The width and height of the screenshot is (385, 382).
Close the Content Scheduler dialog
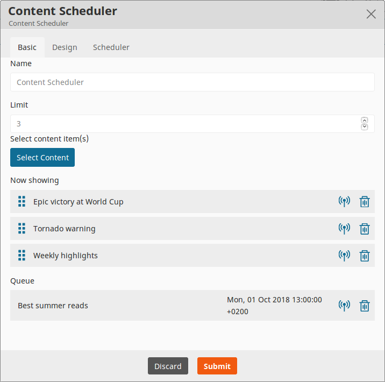tap(371, 14)
